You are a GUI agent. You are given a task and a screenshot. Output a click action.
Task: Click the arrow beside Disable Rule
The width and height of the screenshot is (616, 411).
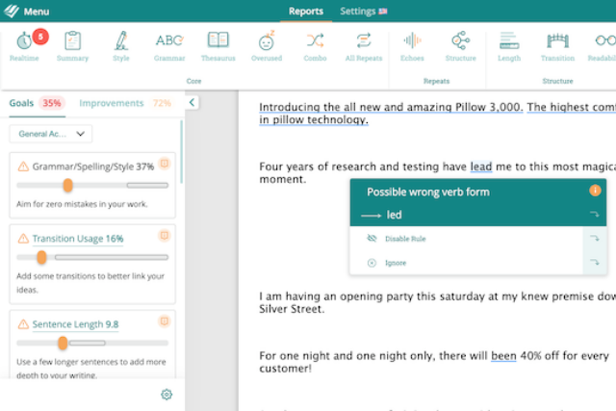tap(595, 239)
